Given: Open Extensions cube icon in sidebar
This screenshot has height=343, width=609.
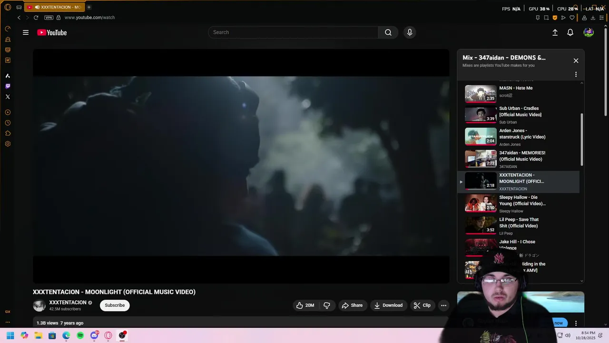Looking at the screenshot, I should click(8, 133).
